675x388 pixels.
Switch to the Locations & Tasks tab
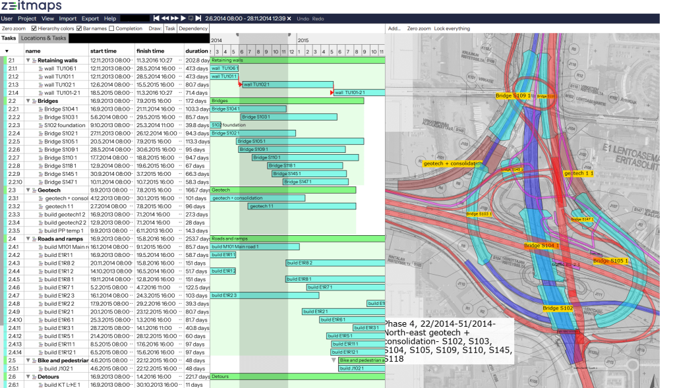point(44,38)
